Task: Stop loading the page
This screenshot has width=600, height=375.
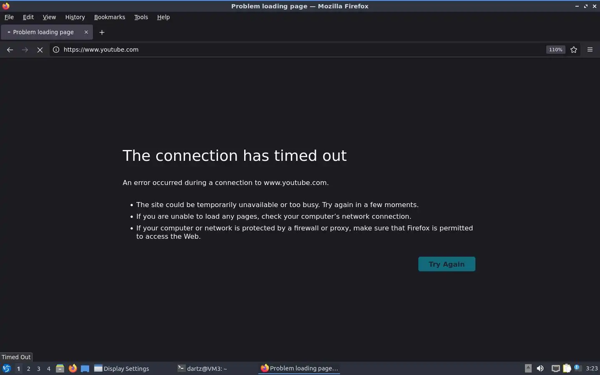Action: 40,50
